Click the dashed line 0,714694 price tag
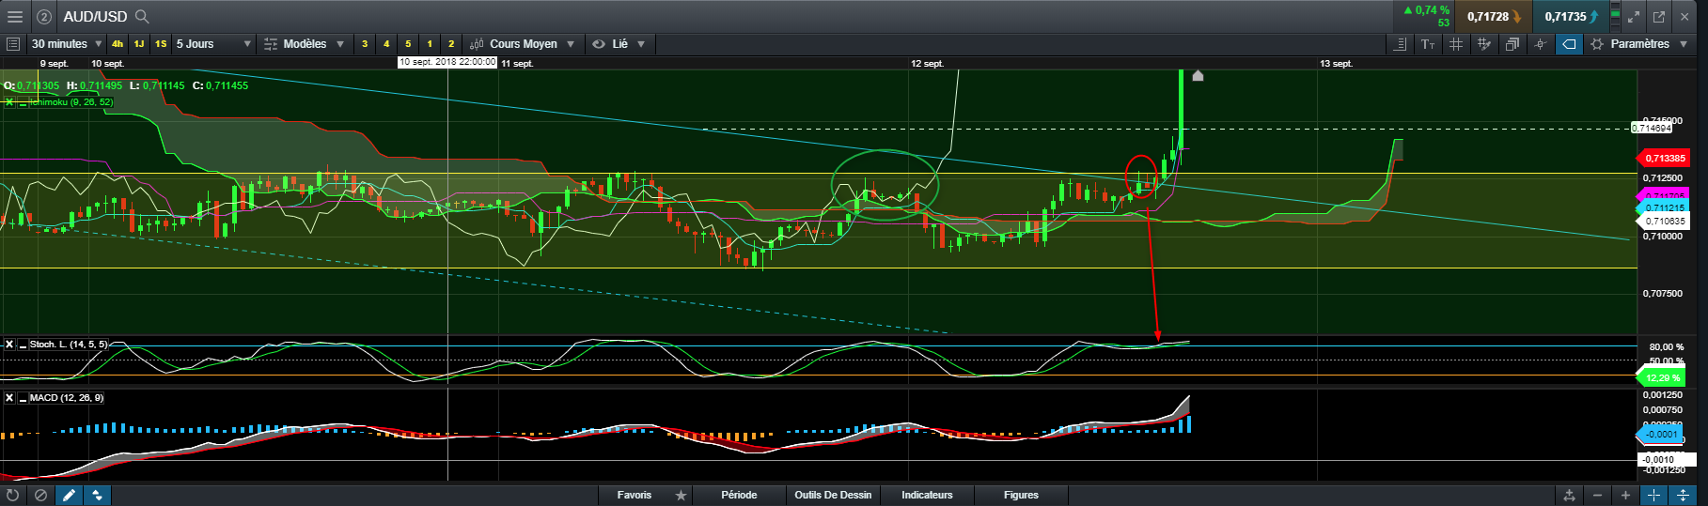This screenshot has width=1708, height=506. [1651, 128]
